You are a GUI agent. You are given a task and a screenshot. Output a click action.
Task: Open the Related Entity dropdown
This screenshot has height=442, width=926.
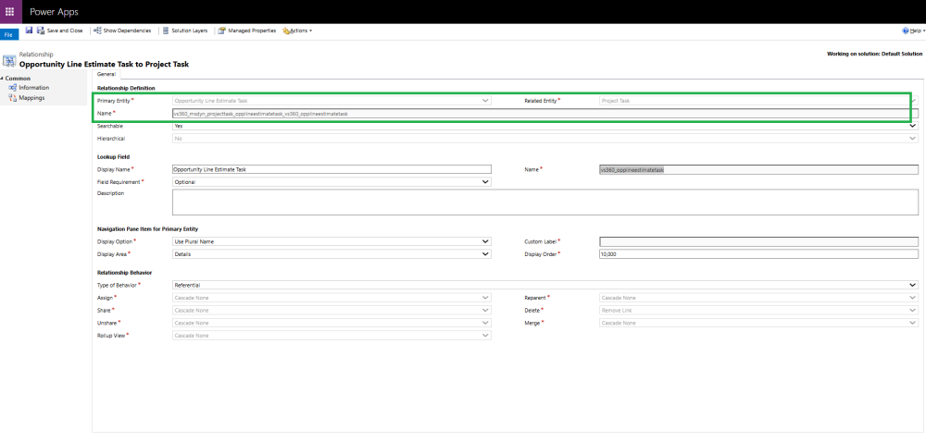pos(758,101)
